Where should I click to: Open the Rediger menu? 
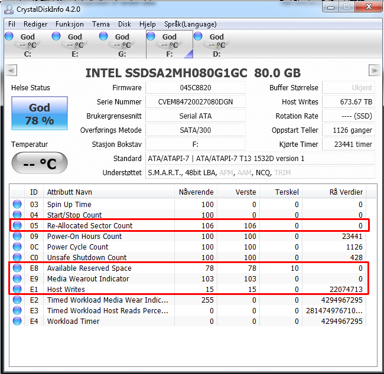35,24
